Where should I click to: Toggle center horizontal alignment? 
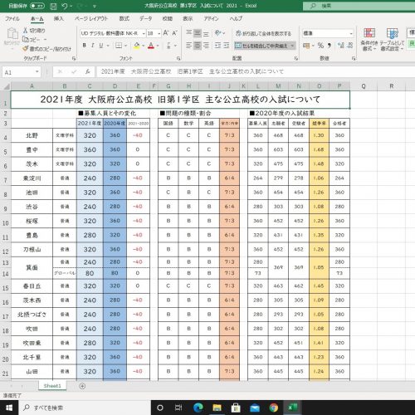coord(198,46)
